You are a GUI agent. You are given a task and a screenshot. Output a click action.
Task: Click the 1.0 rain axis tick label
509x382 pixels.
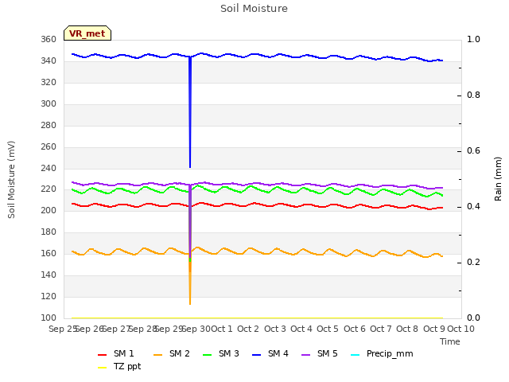click(473, 39)
